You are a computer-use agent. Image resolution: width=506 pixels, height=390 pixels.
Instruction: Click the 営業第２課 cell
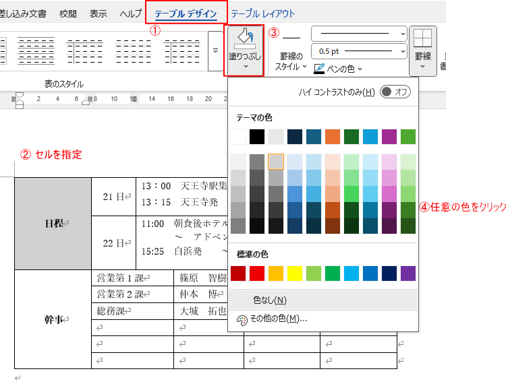click(x=132, y=294)
